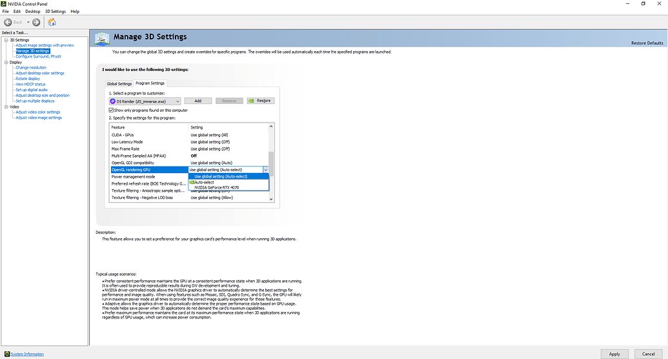668x359 pixels.
Task: Click the Restore button with NVIDIA logo
Action: click(x=260, y=101)
